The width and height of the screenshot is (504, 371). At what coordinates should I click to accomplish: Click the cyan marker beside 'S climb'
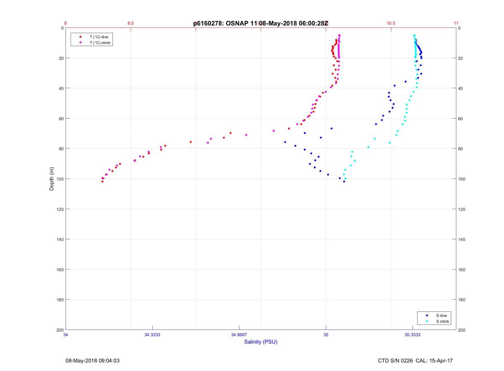427,322
